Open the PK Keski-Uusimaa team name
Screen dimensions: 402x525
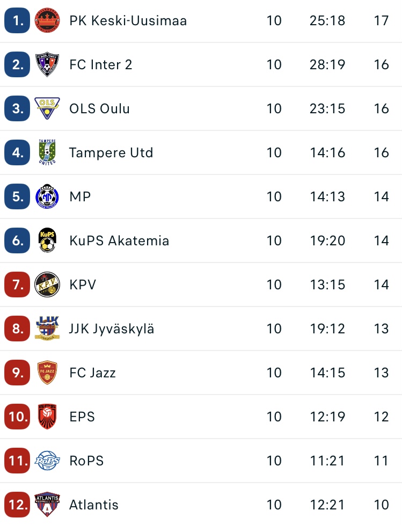[x=128, y=21]
